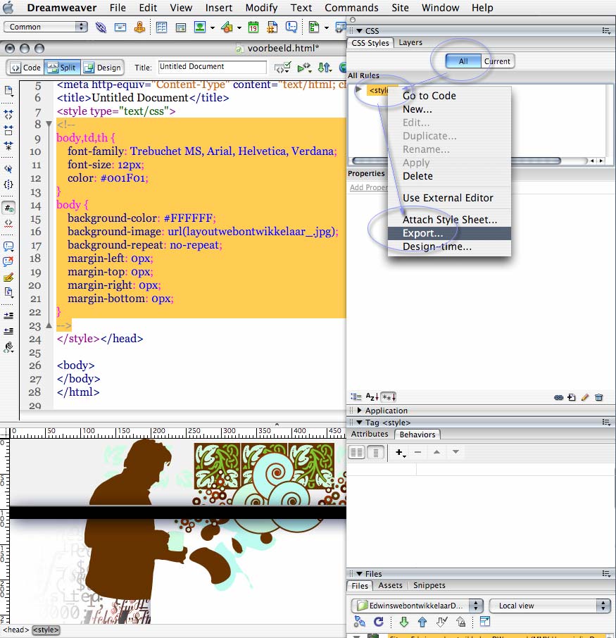Open the Dreamweaver application menu
The height and width of the screenshot is (638, 616).
pos(62,8)
